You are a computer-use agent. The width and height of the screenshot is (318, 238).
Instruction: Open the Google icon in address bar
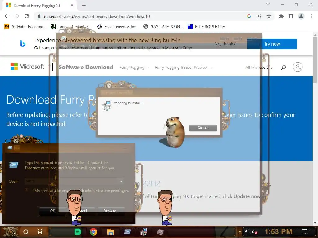tap(249, 16)
